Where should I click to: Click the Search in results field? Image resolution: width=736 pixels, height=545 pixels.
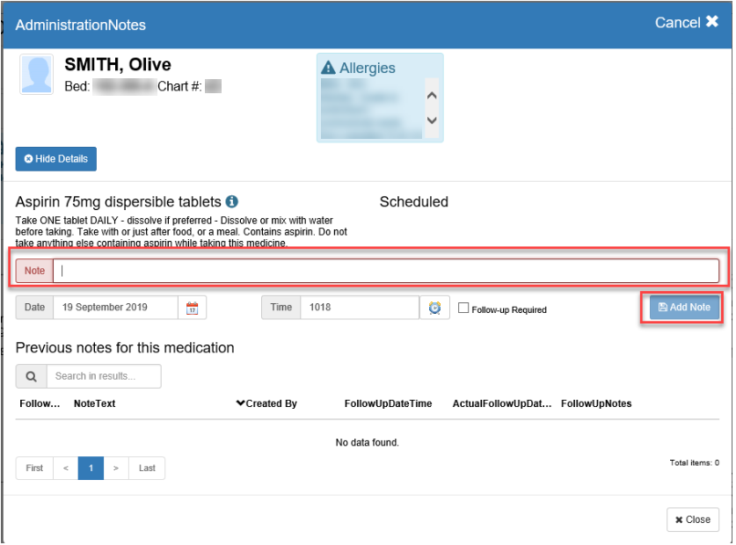point(104,376)
